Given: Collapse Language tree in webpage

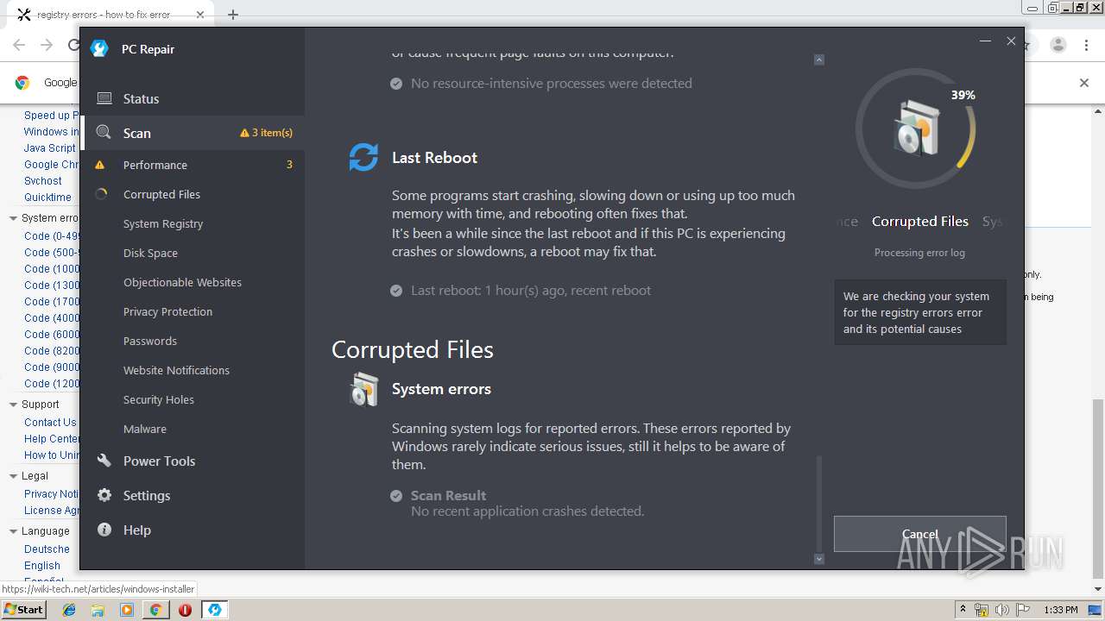Looking at the screenshot, I should pos(13,531).
